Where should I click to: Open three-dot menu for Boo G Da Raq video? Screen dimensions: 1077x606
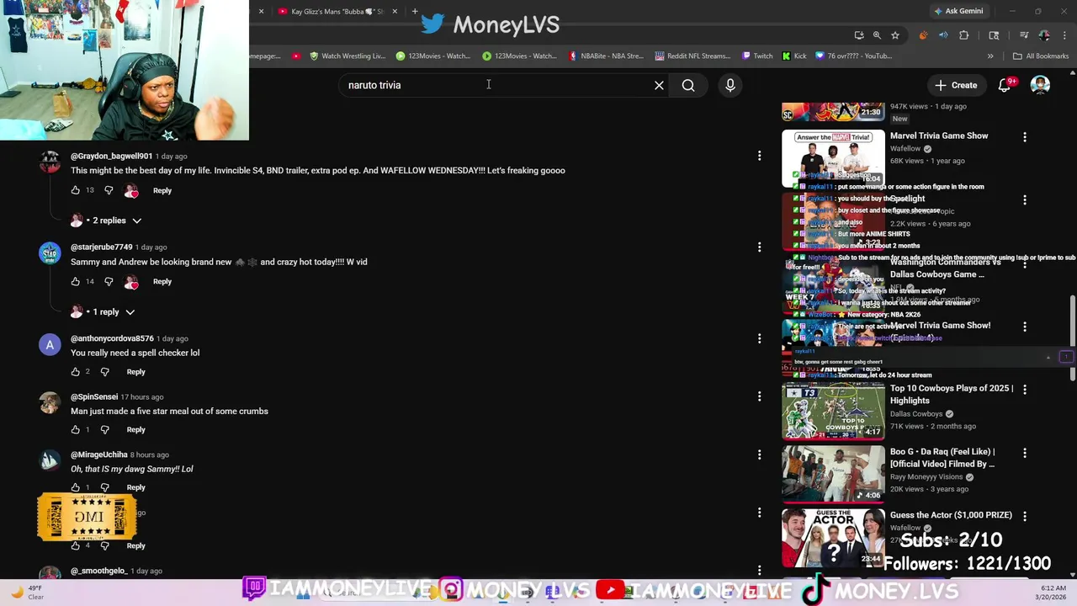(x=1024, y=453)
